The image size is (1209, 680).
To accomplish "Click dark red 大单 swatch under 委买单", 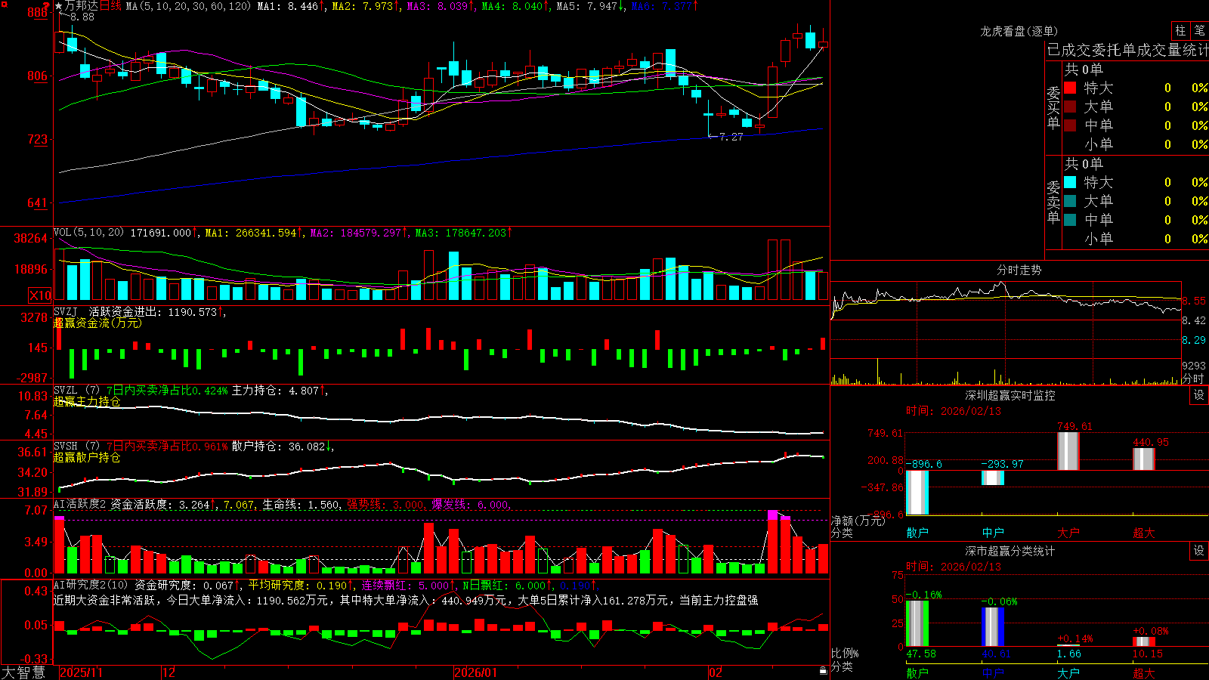I will click(1070, 107).
